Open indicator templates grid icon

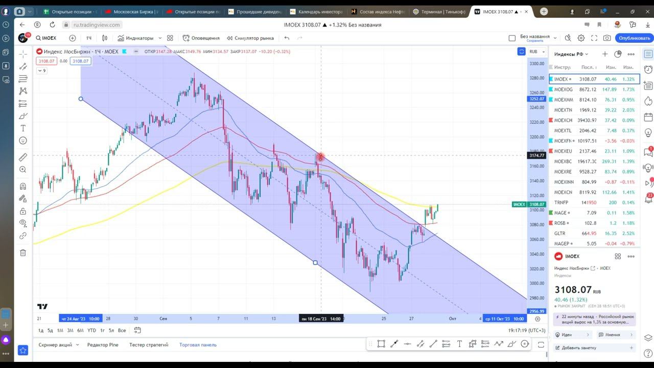pos(170,38)
